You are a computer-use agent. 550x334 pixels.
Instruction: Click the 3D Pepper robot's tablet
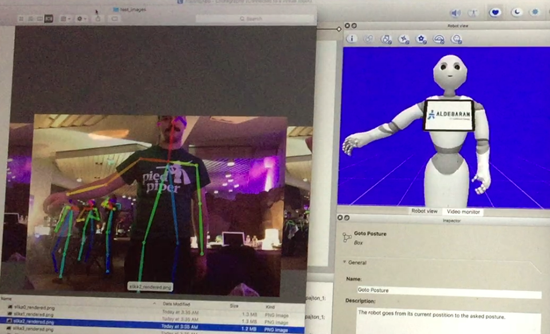(449, 115)
